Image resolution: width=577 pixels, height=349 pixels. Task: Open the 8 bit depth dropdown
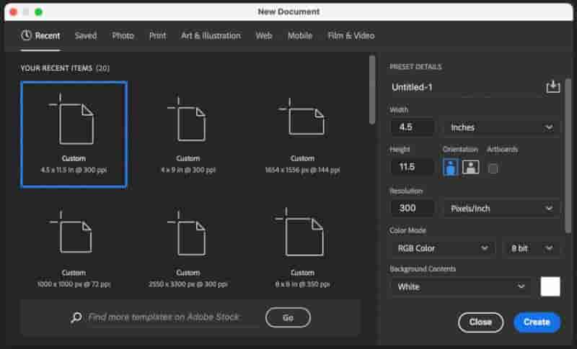(x=531, y=248)
